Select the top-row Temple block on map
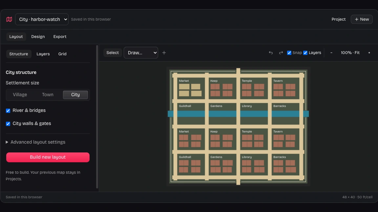The width and height of the screenshot is (378, 212). pyautogui.click(x=254, y=88)
